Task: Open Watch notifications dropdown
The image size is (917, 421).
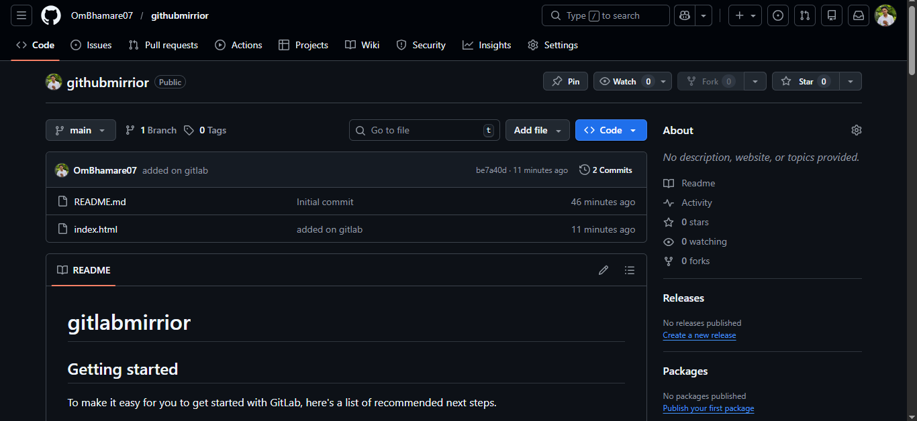Action: (632, 81)
